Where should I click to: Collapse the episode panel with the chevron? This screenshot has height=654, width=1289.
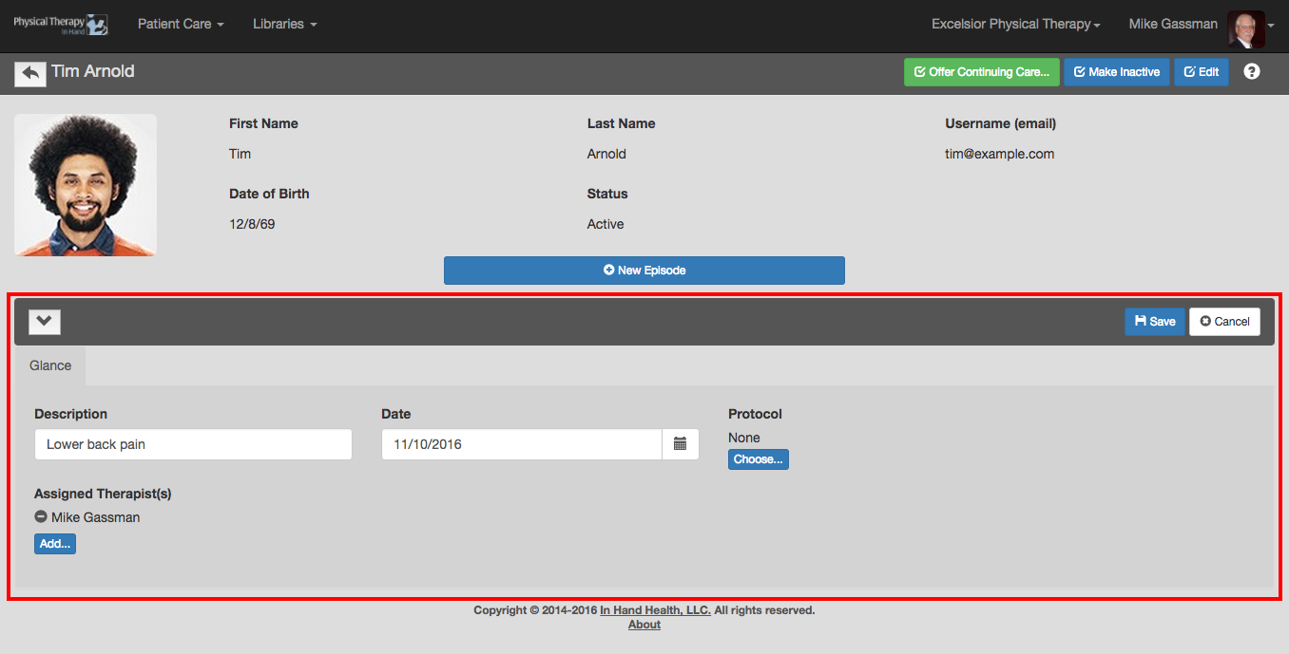[x=45, y=322]
